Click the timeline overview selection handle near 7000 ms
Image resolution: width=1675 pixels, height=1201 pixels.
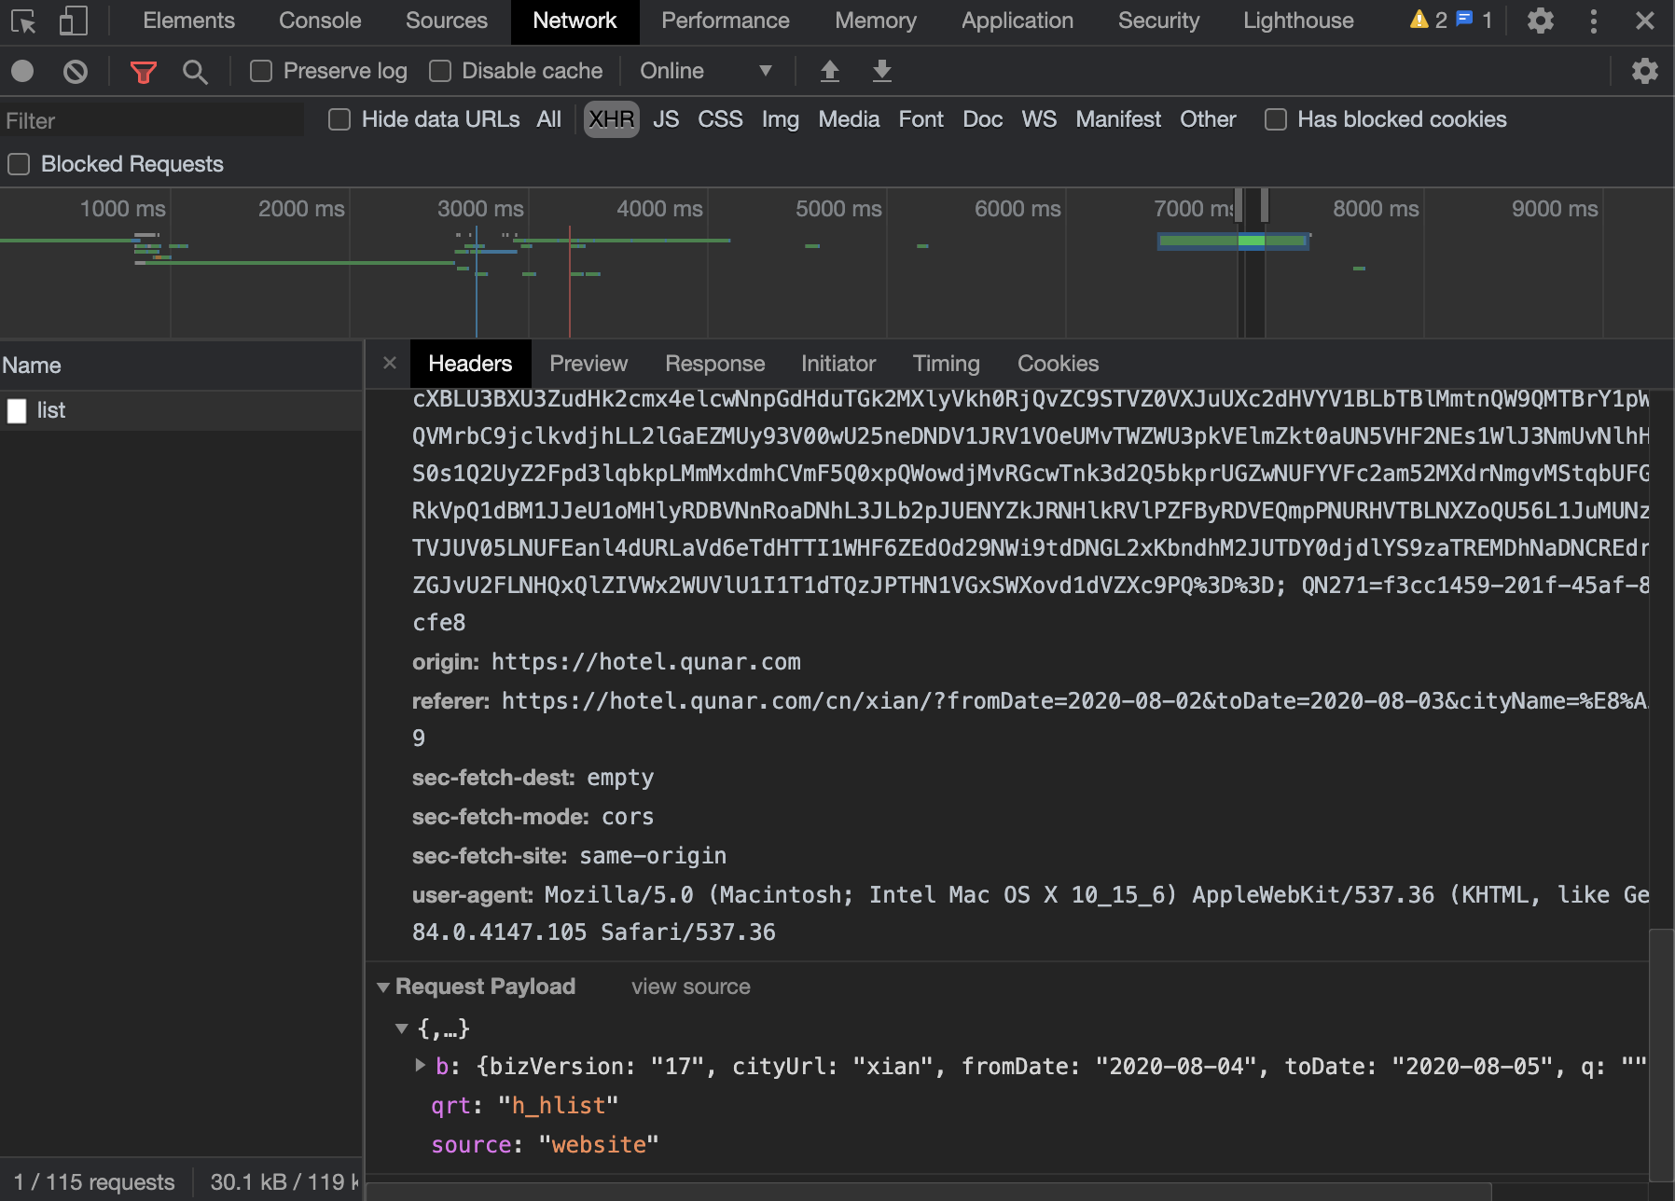1239,204
